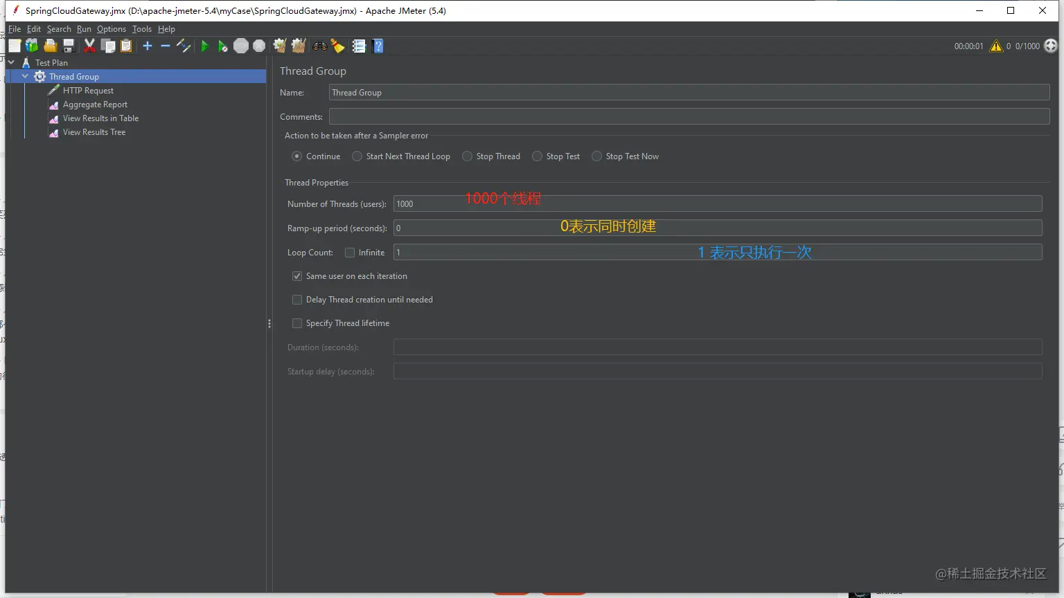Click the Help question mark icon
This screenshot has width=1064, height=598.
click(378, 46)
